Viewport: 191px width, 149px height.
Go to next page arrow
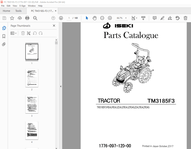click(61, 18)
